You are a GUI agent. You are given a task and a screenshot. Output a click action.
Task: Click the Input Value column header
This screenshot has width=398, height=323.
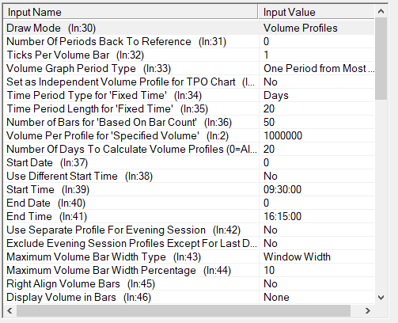click(x=317, y=12)
